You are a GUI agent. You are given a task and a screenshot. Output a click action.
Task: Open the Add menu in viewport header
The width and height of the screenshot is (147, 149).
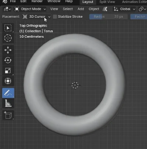81,9
